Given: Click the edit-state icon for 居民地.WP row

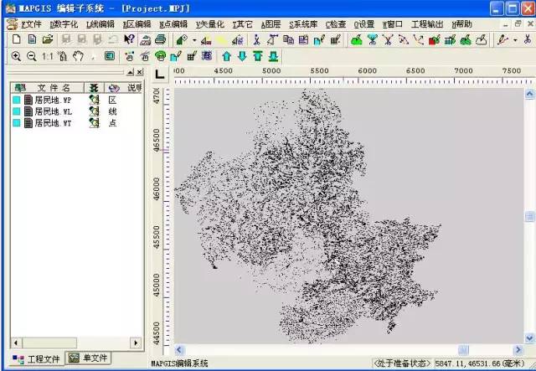Looking at the screenshot, I should [x=94, y=100].
